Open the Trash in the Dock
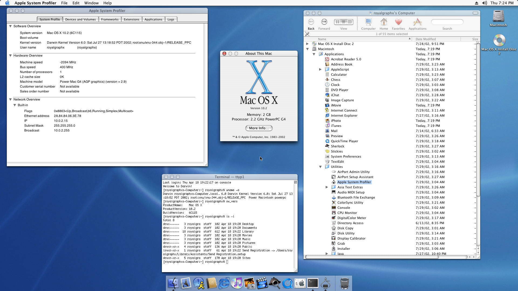This screenshot has height=291, width=518. tap(345, 283)
